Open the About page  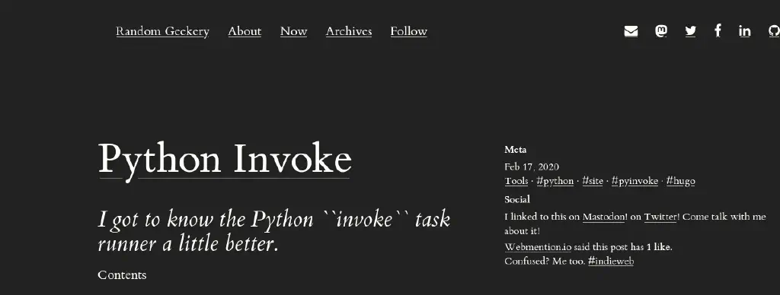click(x=245, y=31)
